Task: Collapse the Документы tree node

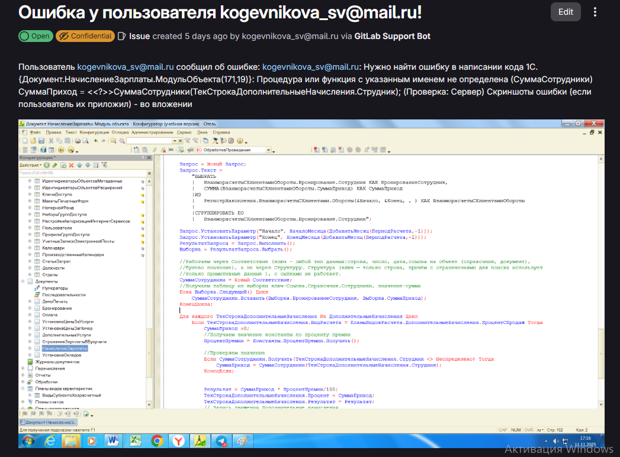Action: [x=23, y=281]
